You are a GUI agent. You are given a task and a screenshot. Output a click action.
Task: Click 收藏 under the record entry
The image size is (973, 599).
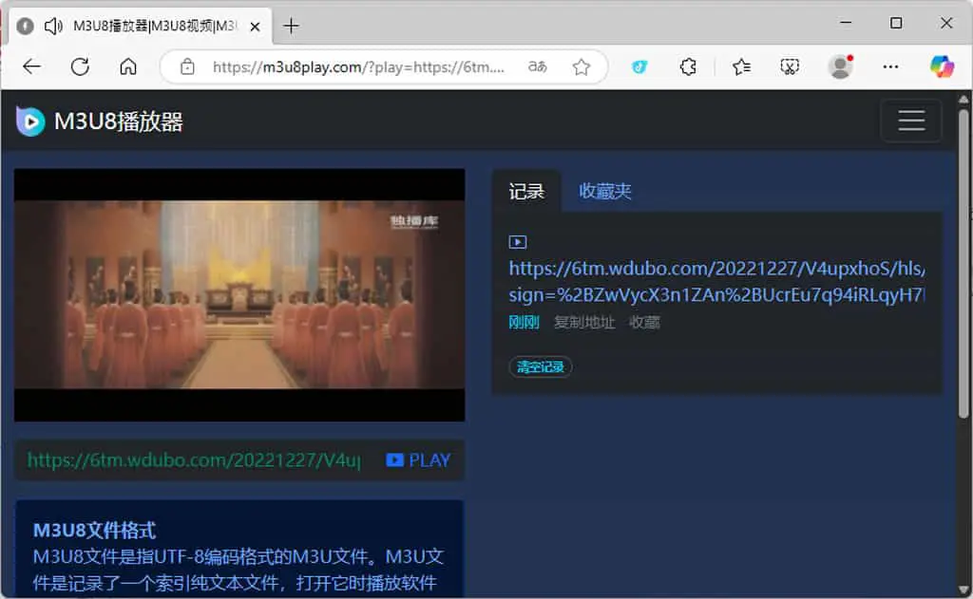click(x=645, y=323)
